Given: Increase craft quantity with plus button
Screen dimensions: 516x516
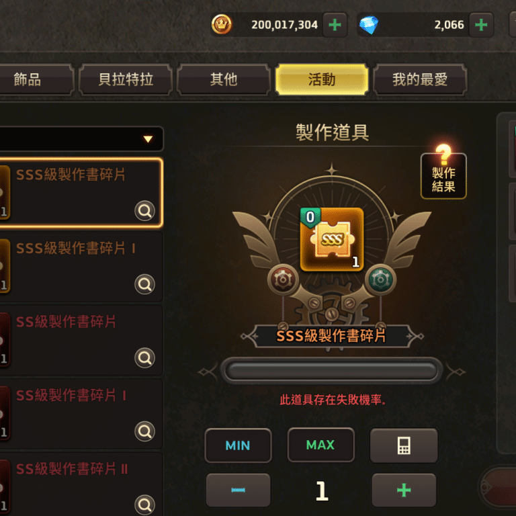Looking at the screenshot, I should (x=404, y=490).
